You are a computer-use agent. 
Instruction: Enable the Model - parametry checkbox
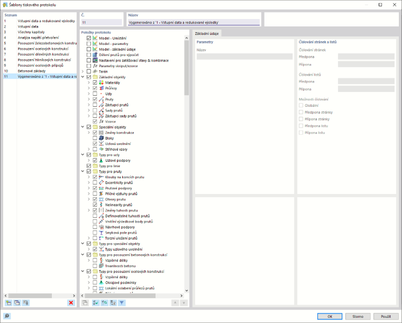(x=89, y=44)
